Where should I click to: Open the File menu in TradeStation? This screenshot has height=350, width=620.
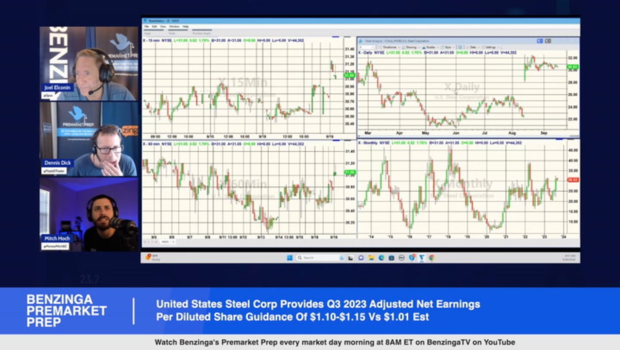146,26
